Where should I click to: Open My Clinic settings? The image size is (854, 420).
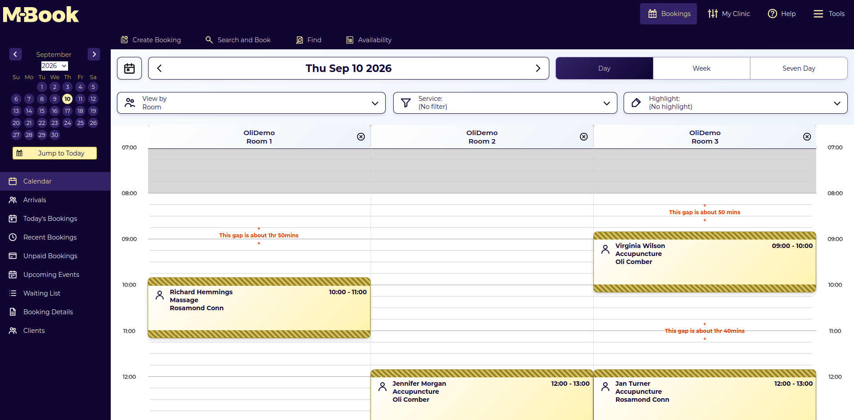point(729,14)
